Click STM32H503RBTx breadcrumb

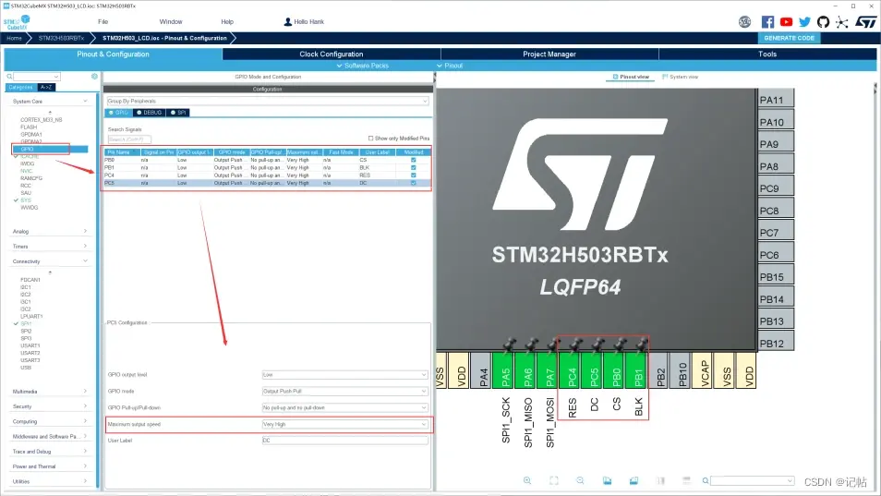coord(61,38)
